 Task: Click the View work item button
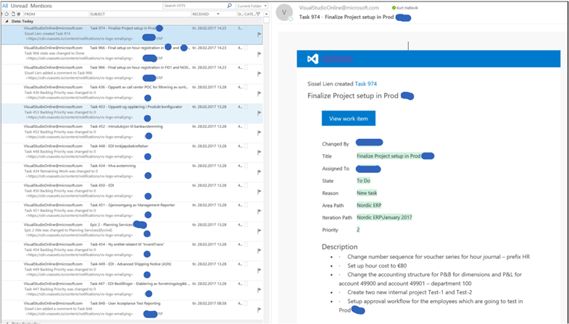click(x=348, y=119)
